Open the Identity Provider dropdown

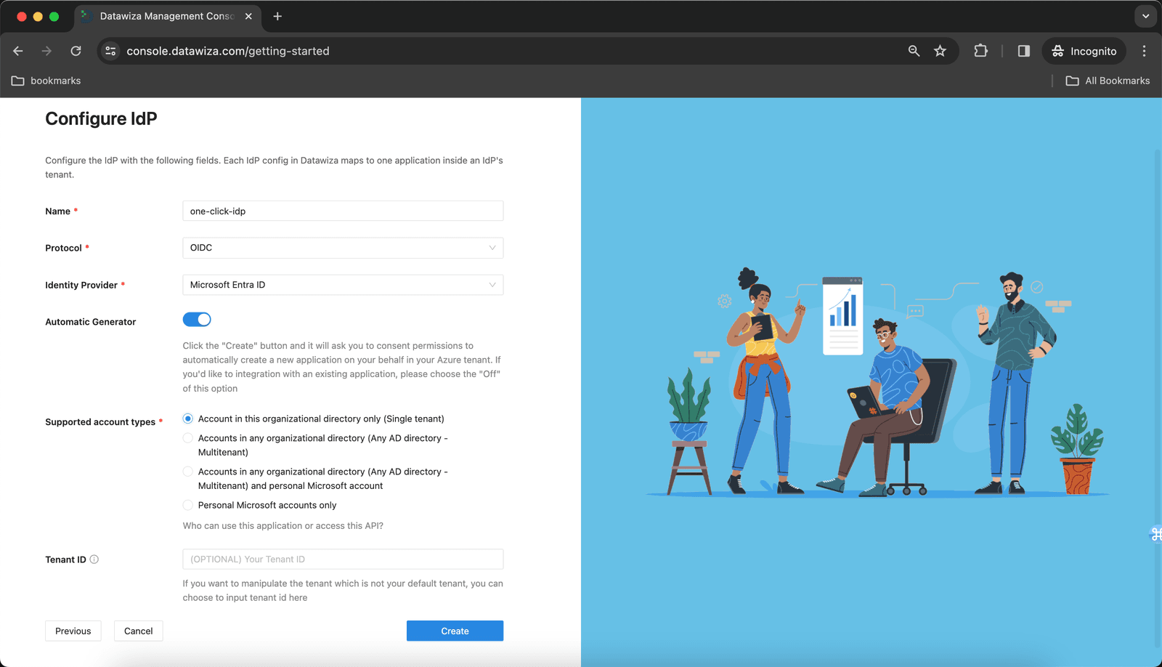(x=343, y=285)
